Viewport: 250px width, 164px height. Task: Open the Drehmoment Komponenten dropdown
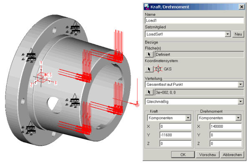(x=238, y=118)
